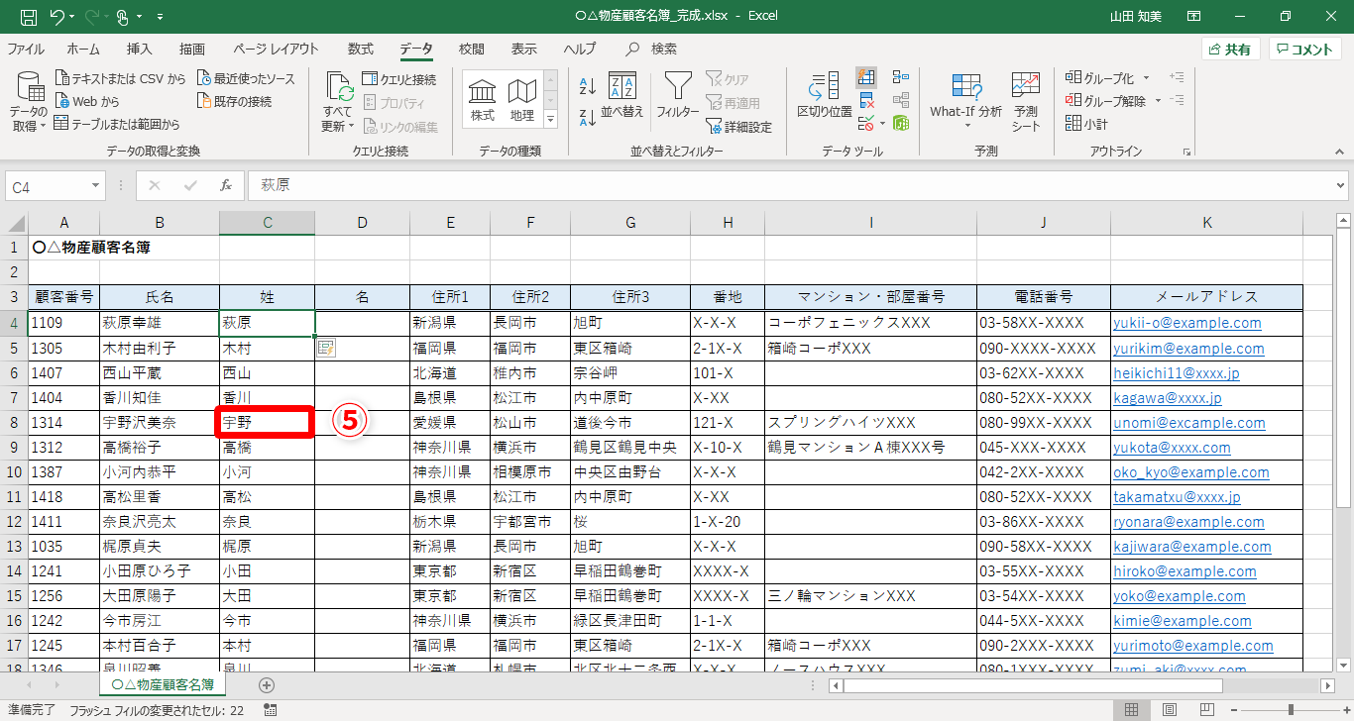The image size is (1354, 721).
Task: Switch to the ページ レイアウト tab
Action: tap(276, 50)
